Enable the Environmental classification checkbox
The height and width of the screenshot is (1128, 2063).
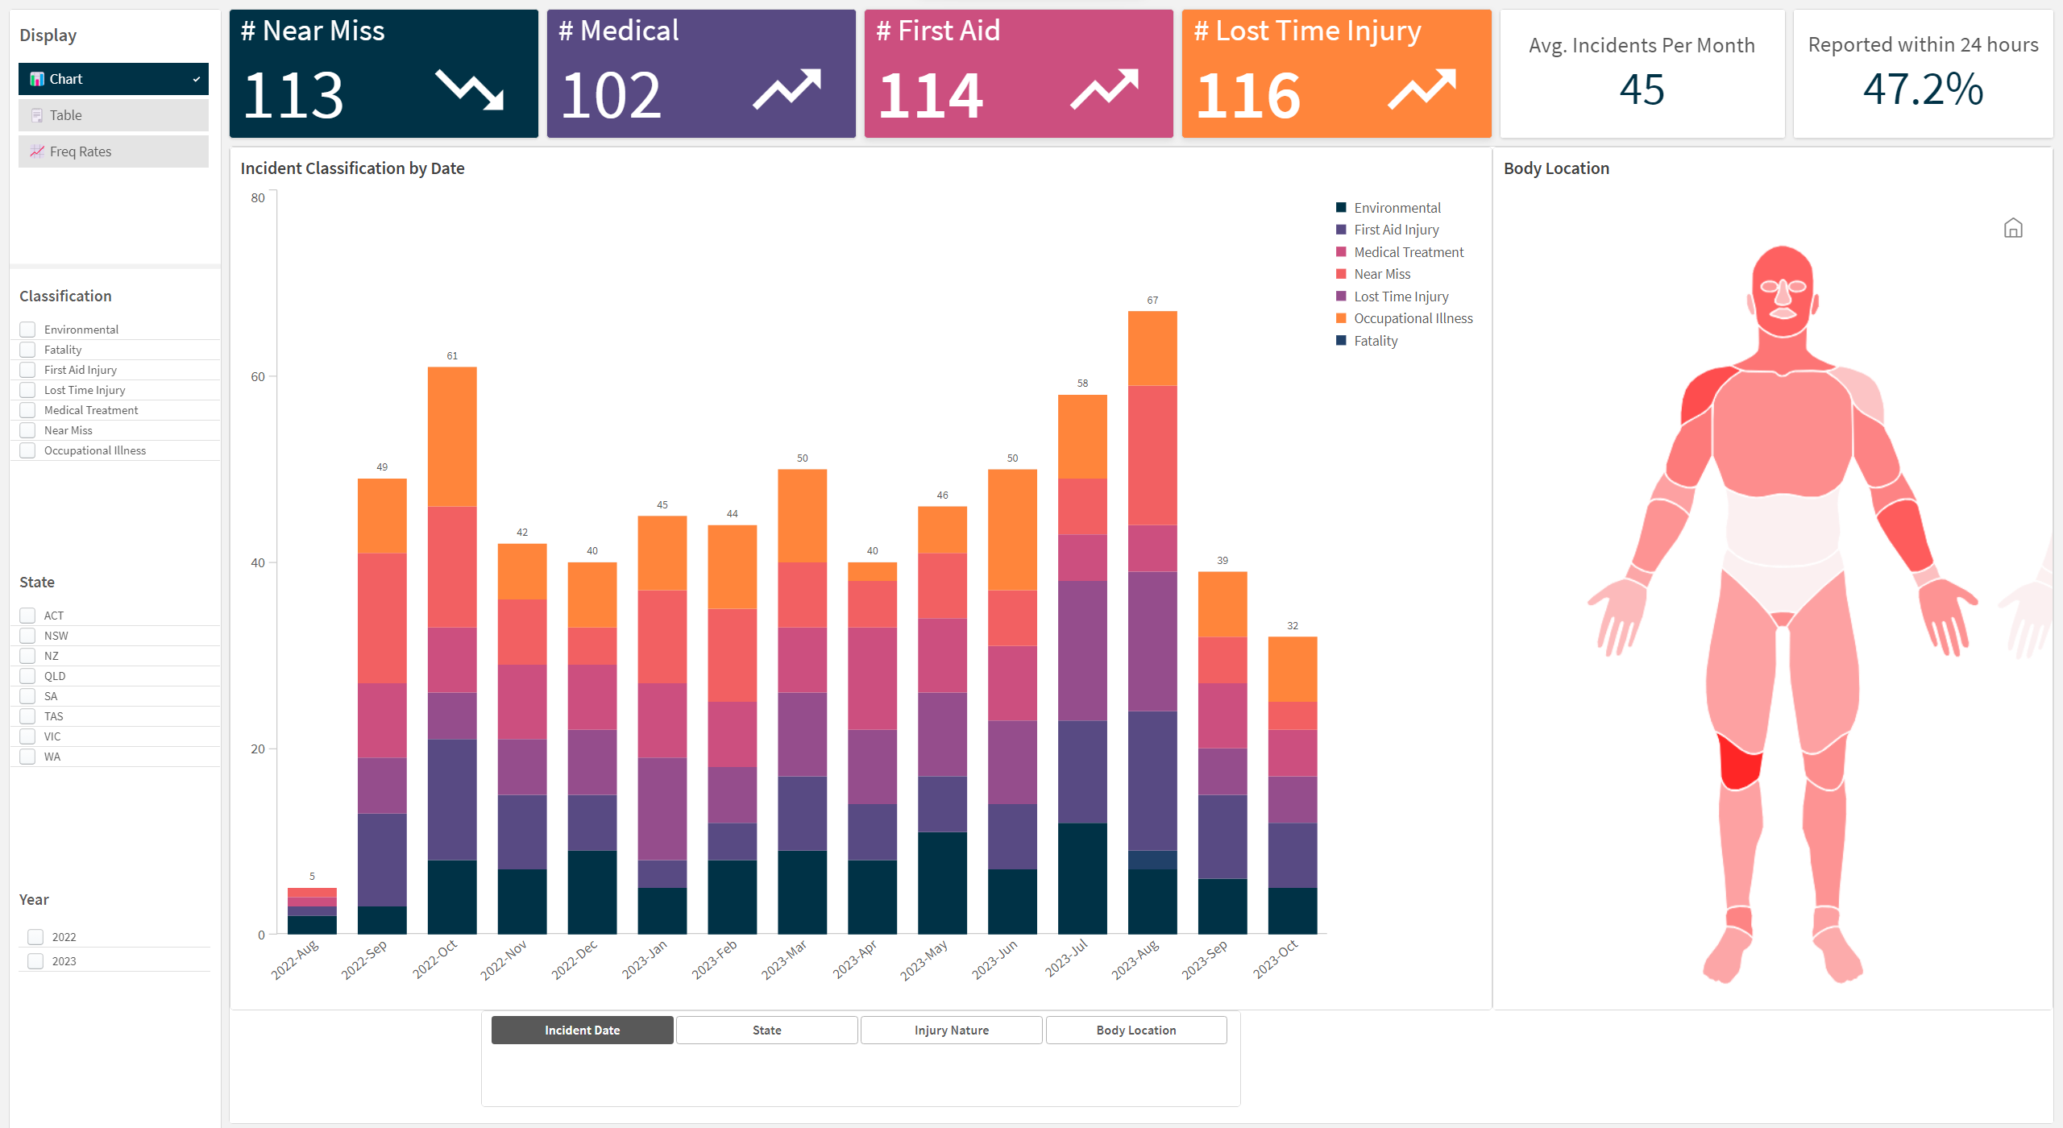coord(28,330)
